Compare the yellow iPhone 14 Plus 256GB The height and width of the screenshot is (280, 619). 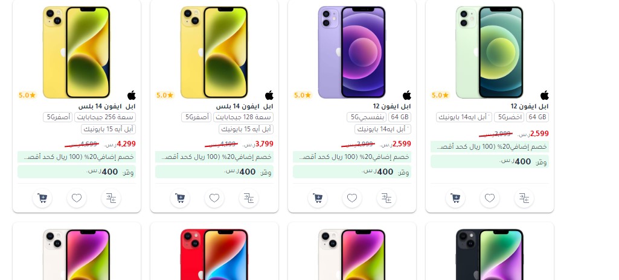111,198
